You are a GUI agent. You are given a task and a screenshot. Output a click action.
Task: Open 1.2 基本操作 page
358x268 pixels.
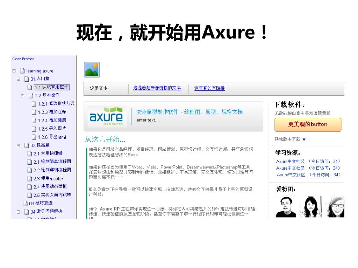(x=47, y=95)
